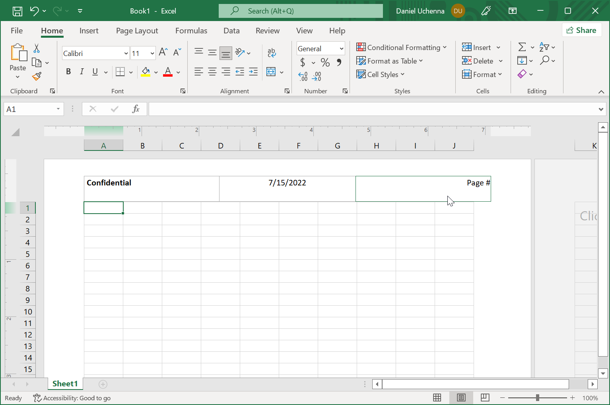This screenshot has width=610, height=405.
Task: Click the Wrap Text icon
Action: tap(272, 52)
